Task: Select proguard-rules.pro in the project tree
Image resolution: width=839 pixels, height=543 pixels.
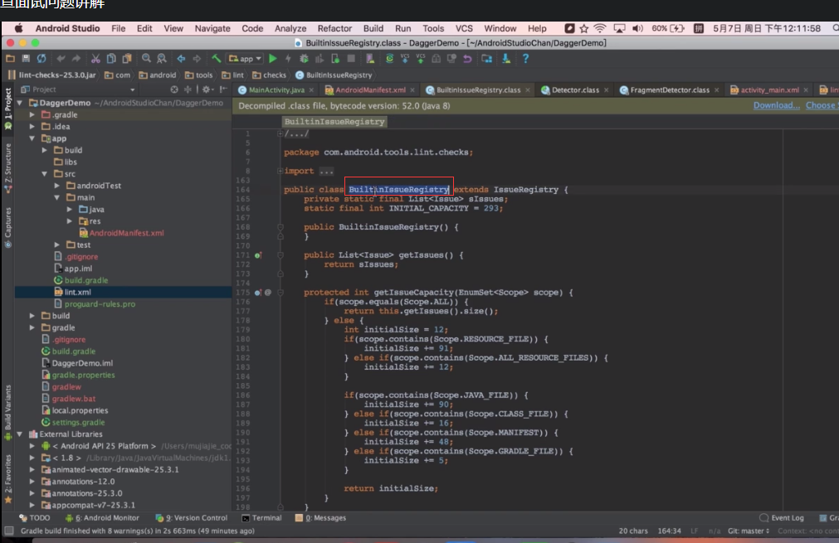Action: pyautogui.click(x=100, y=304)
